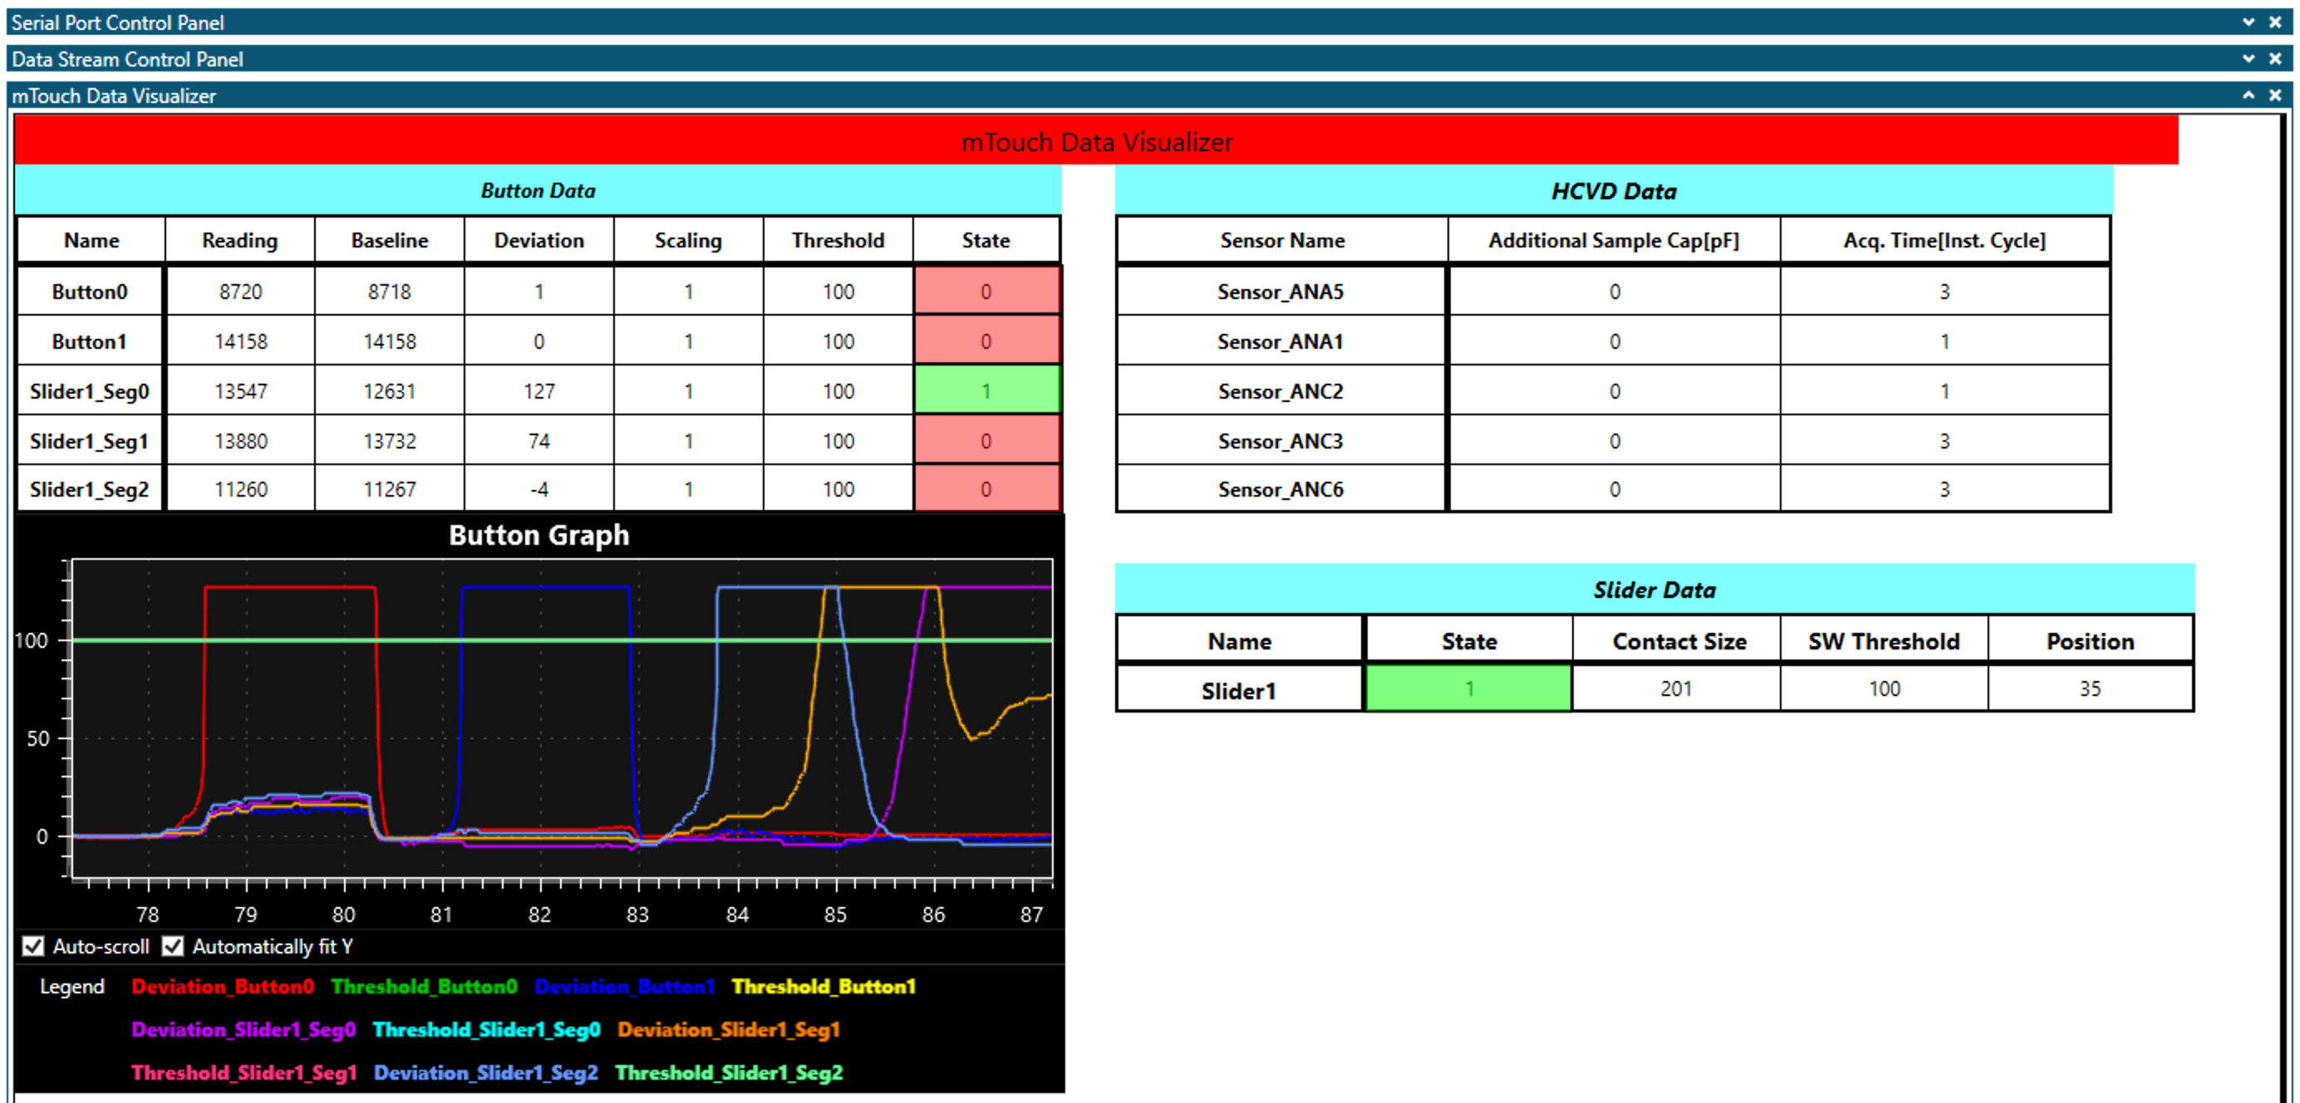Click Threshold_Button0 legend entry
Viewport: 2300px width, 1103px height.
tap(424, 986)
